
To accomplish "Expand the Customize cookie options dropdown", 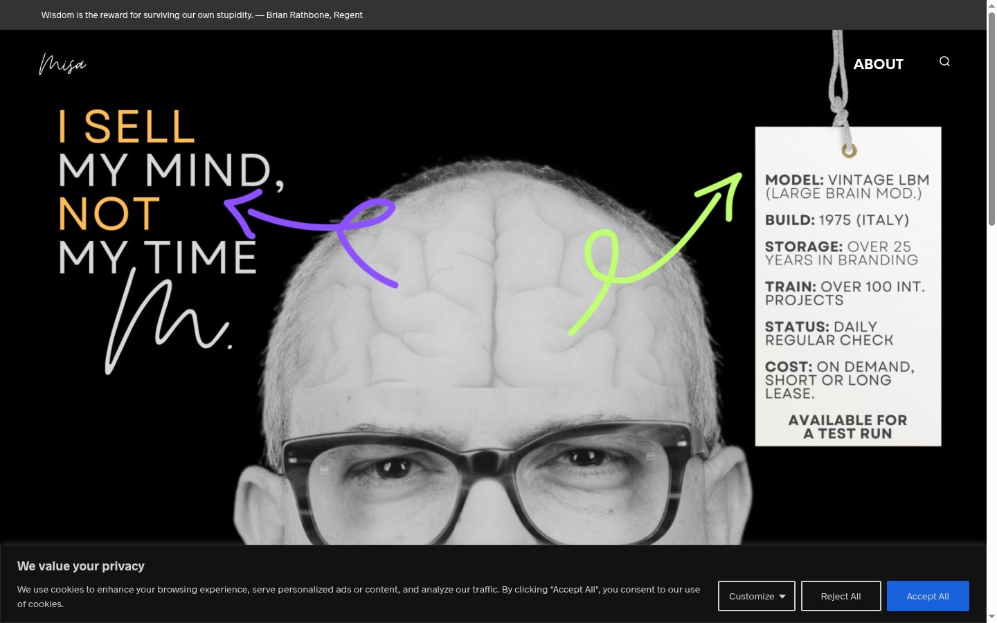I will [757, 596].
